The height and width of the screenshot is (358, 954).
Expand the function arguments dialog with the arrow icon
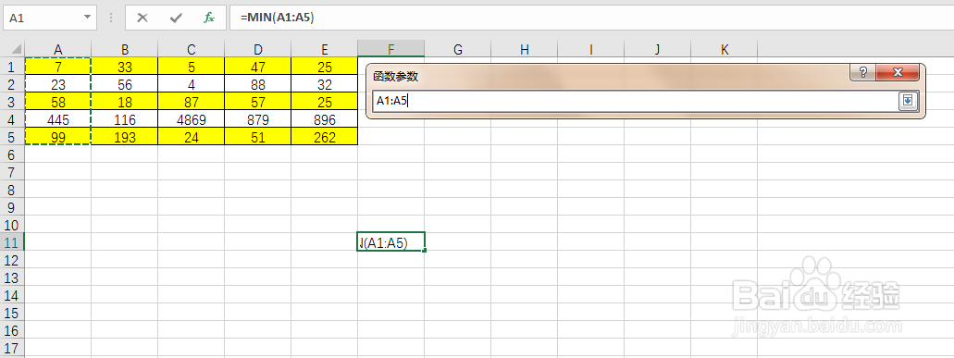pyautogui.click(x=908, y=101)
